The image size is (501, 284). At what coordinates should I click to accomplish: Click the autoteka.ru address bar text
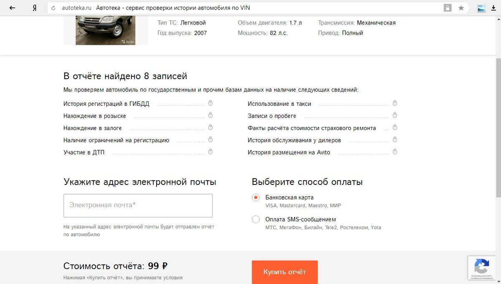76,8
